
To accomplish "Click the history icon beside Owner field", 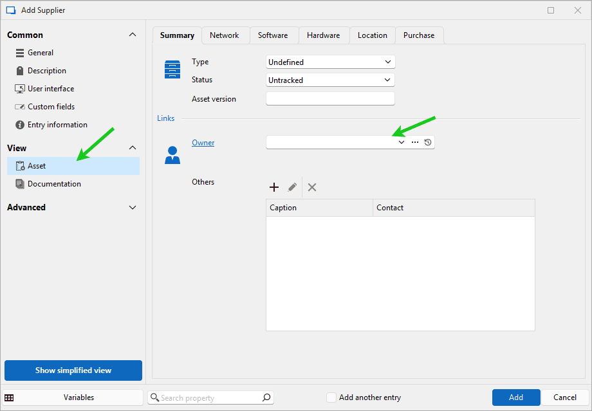I will pos(428,142).
